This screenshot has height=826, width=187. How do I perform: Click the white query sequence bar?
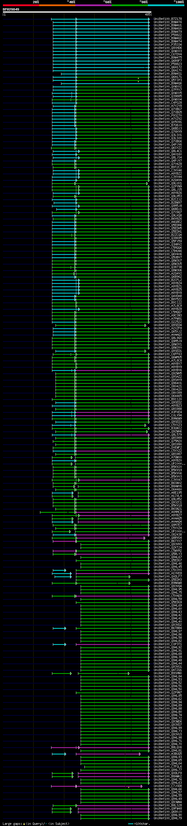point(77,12)
